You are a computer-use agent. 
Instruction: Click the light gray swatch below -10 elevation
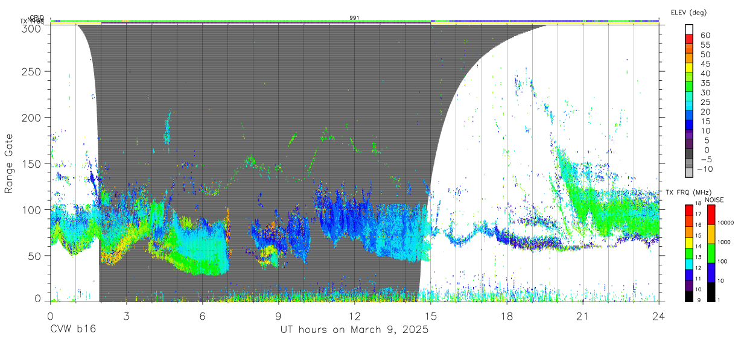pyautogui.click(x=689, y=173)
